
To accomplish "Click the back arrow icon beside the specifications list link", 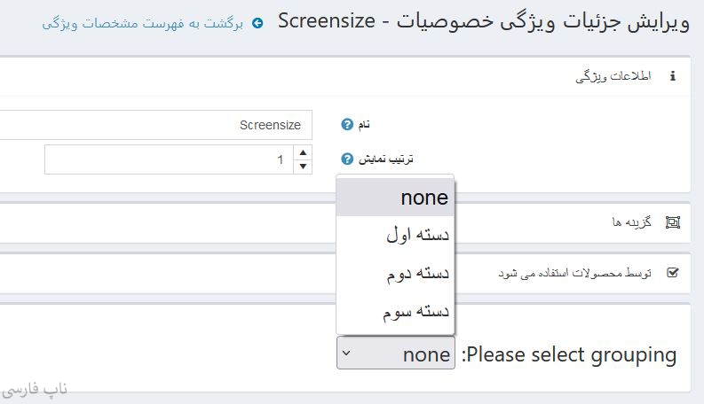I will (257, 22).
